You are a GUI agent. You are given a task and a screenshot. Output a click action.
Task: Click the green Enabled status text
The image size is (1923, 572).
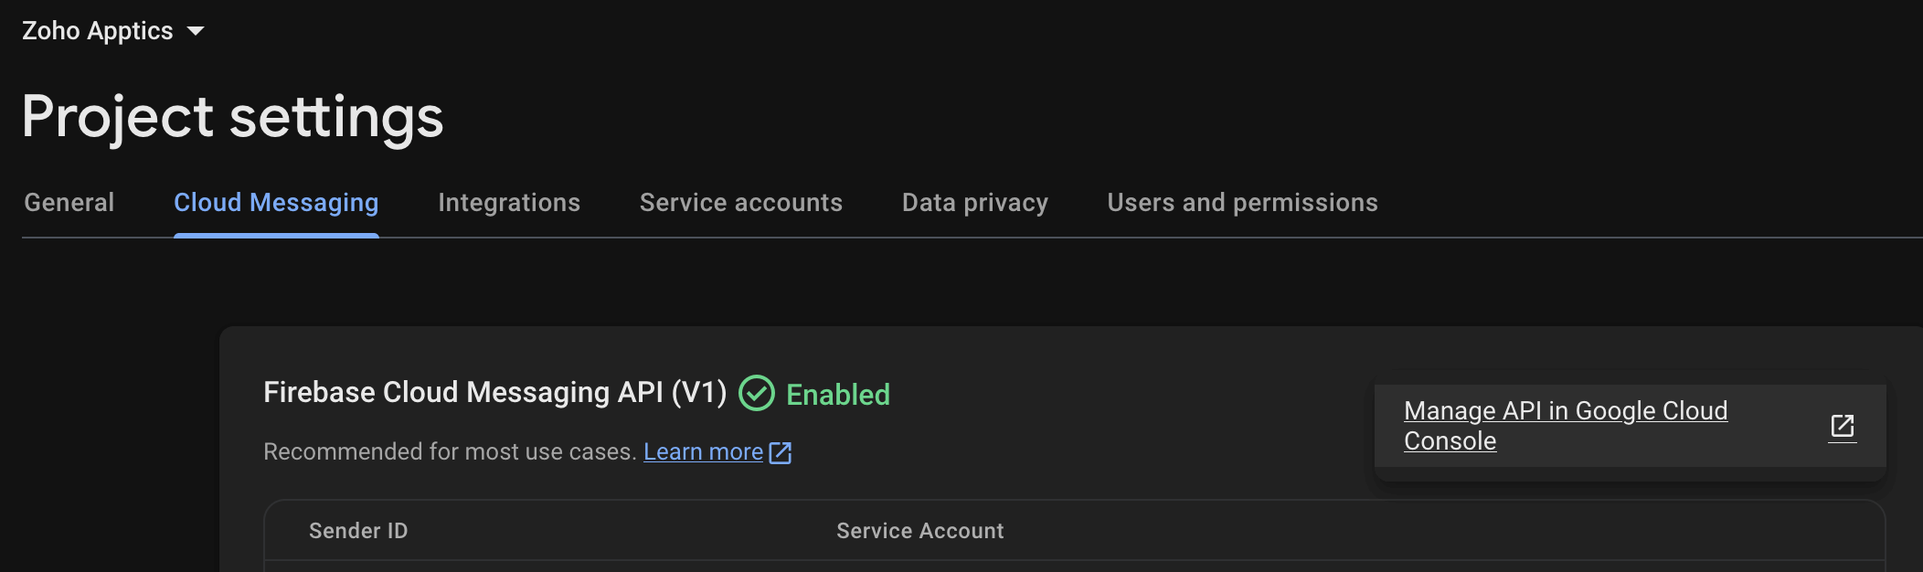tap(838, 395)
